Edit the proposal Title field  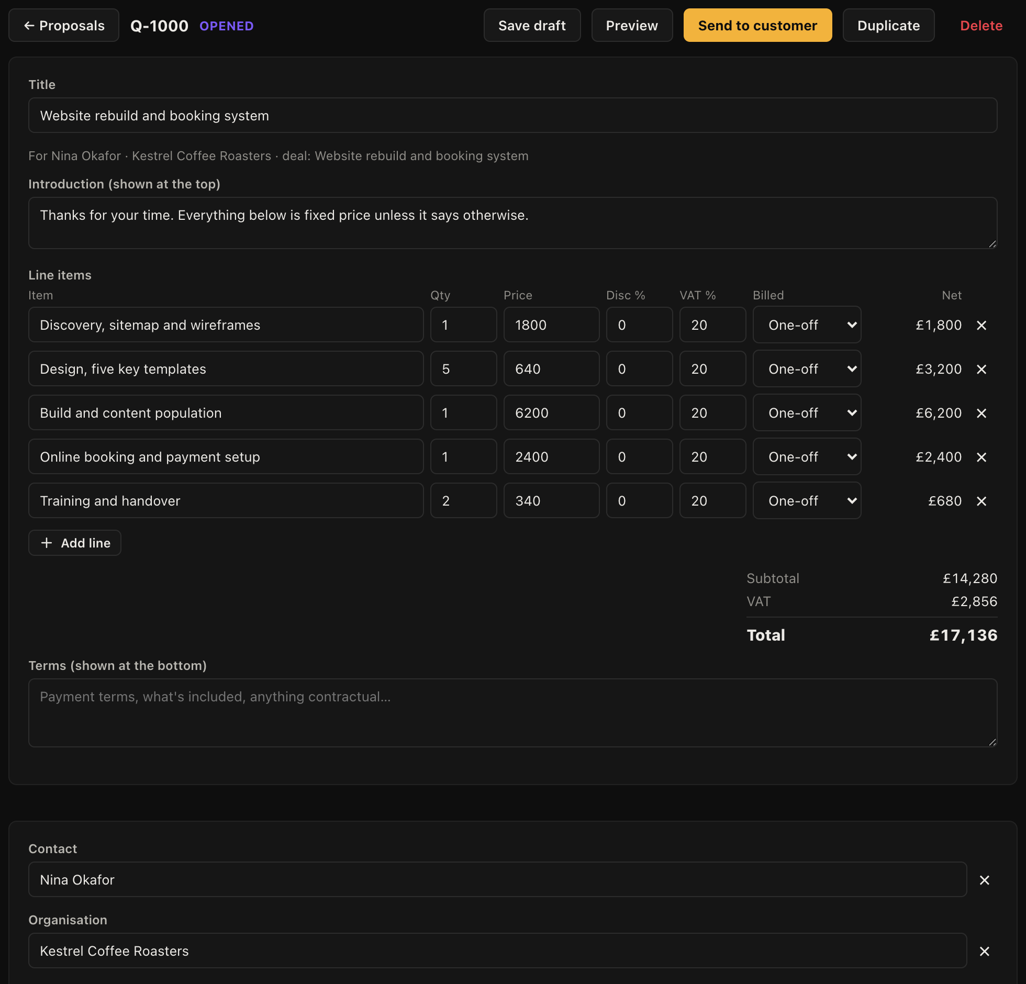point(512,115)
